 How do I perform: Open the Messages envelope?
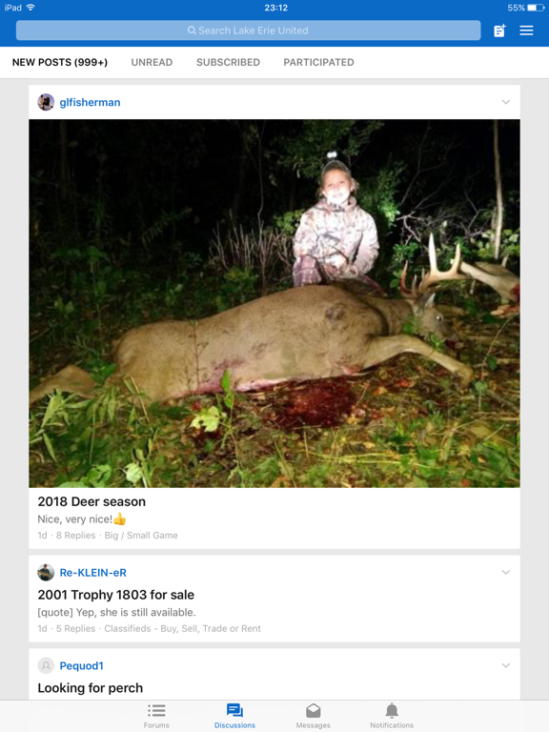(314, 716)
